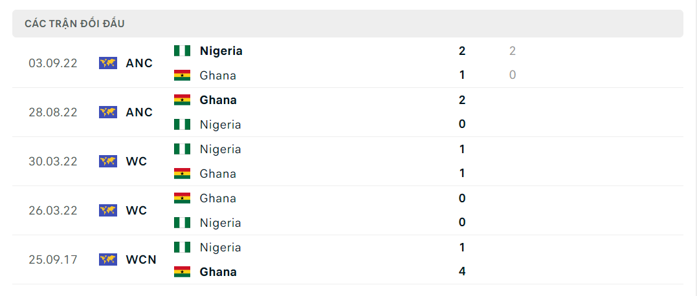Image resolution: width=697 pixels, height=296 pixels.
Task: Click the world map icon beside 26.03.22 WC
Action: [107, 210]
